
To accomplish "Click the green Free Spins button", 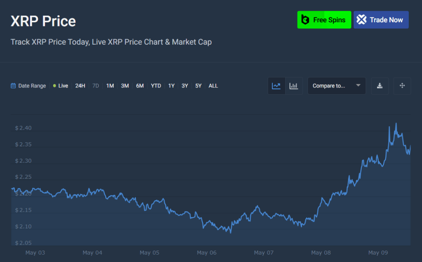I will point(324,20).
